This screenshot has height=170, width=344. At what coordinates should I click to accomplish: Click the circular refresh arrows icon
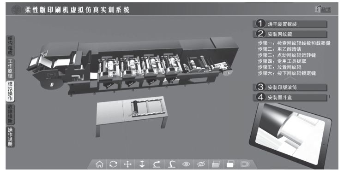(114, 164)
